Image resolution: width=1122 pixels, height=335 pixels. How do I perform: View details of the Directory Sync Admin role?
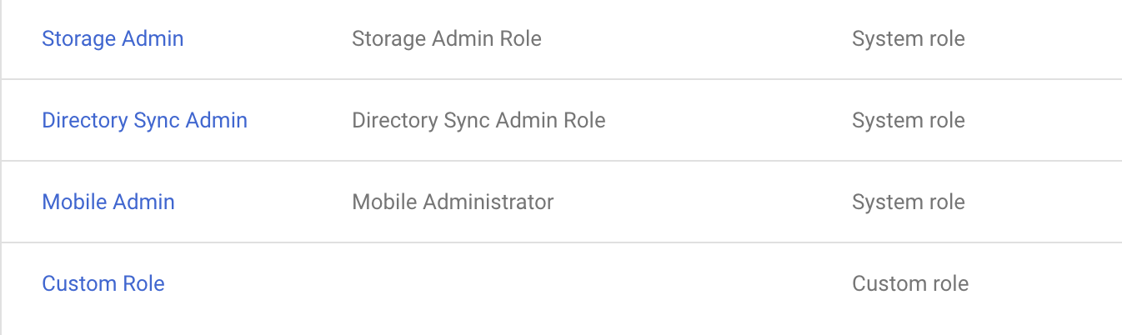coord(144,120)
